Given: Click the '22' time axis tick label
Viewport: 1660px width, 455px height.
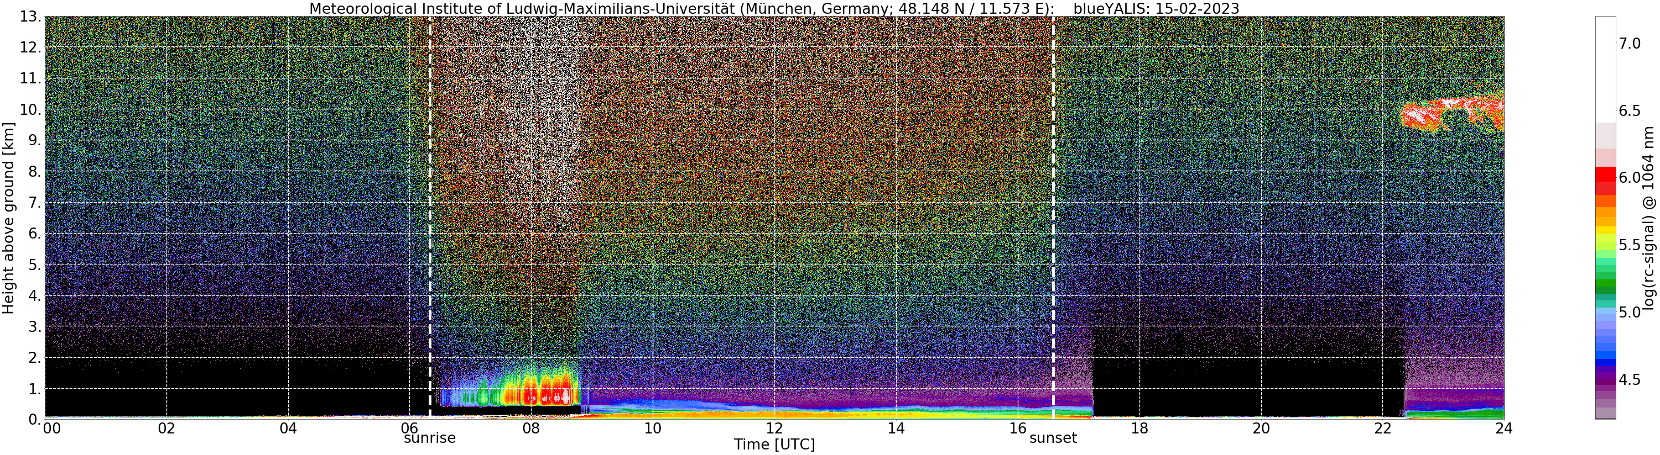Looking at the screenshot, I should (x=1382, y=428).
